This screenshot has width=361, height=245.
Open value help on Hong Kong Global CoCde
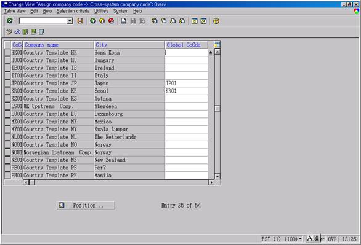211,53
